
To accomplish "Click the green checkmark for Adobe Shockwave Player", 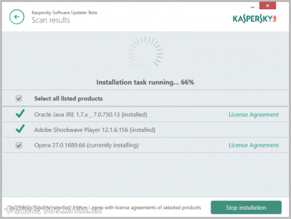I will 20,129.
